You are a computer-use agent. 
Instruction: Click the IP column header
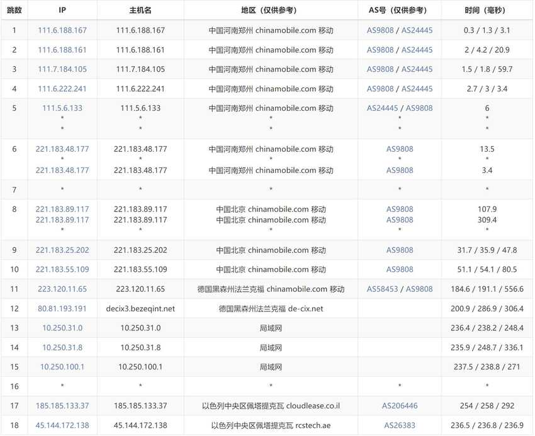tap(62, 10)
